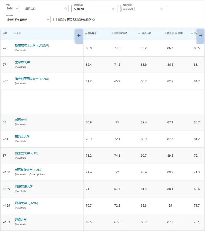Open 迪肯大学 link
The image size is (205, 231).
pyautogui.click(x=21, y=220)
